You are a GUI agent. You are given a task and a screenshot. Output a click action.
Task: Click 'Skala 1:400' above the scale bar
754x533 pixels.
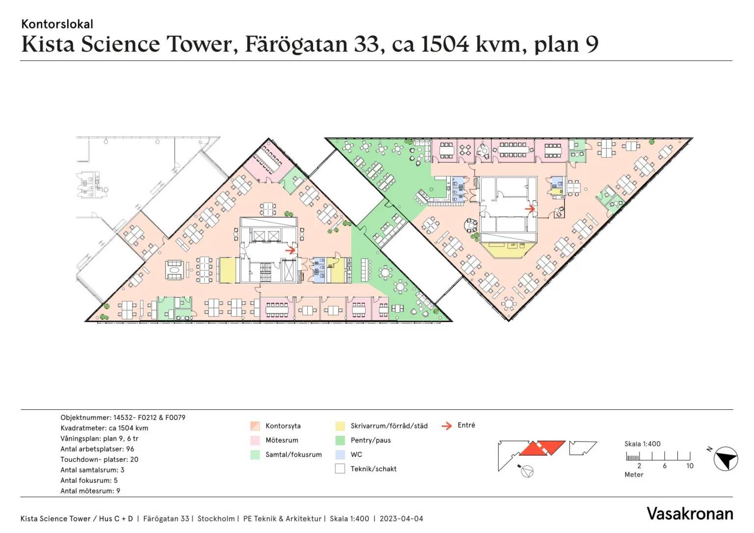pos(642,444)
